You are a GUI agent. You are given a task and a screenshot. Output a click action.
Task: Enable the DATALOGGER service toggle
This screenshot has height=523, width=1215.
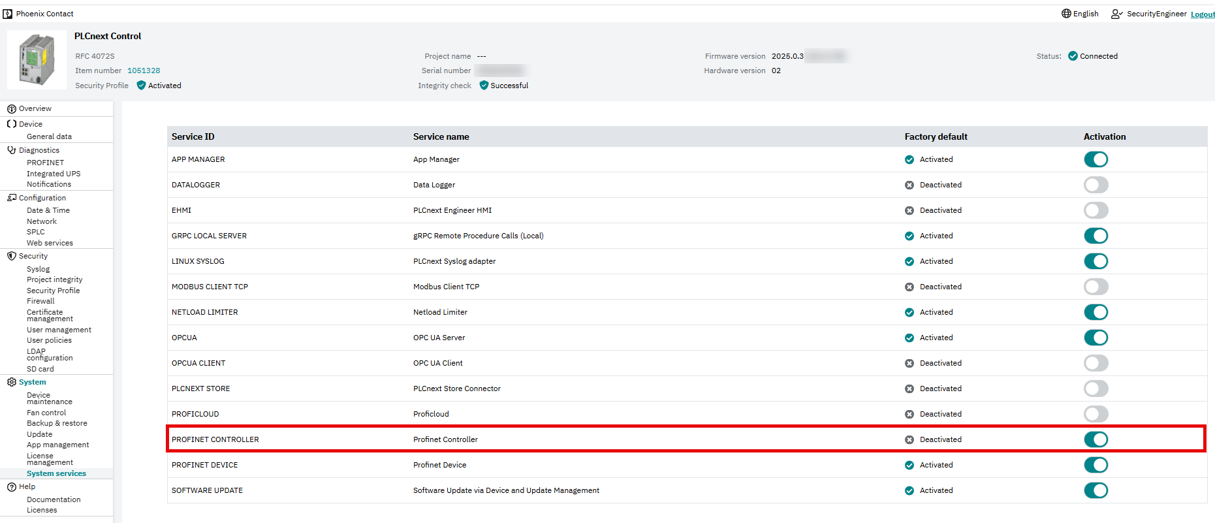click(1096, 185)
